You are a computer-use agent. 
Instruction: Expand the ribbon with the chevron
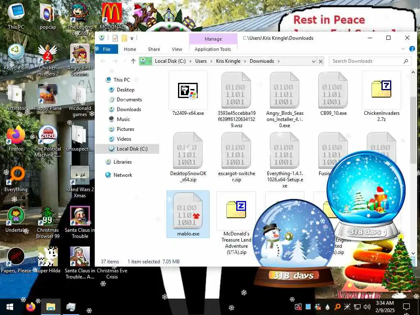(x=403, y=49)
